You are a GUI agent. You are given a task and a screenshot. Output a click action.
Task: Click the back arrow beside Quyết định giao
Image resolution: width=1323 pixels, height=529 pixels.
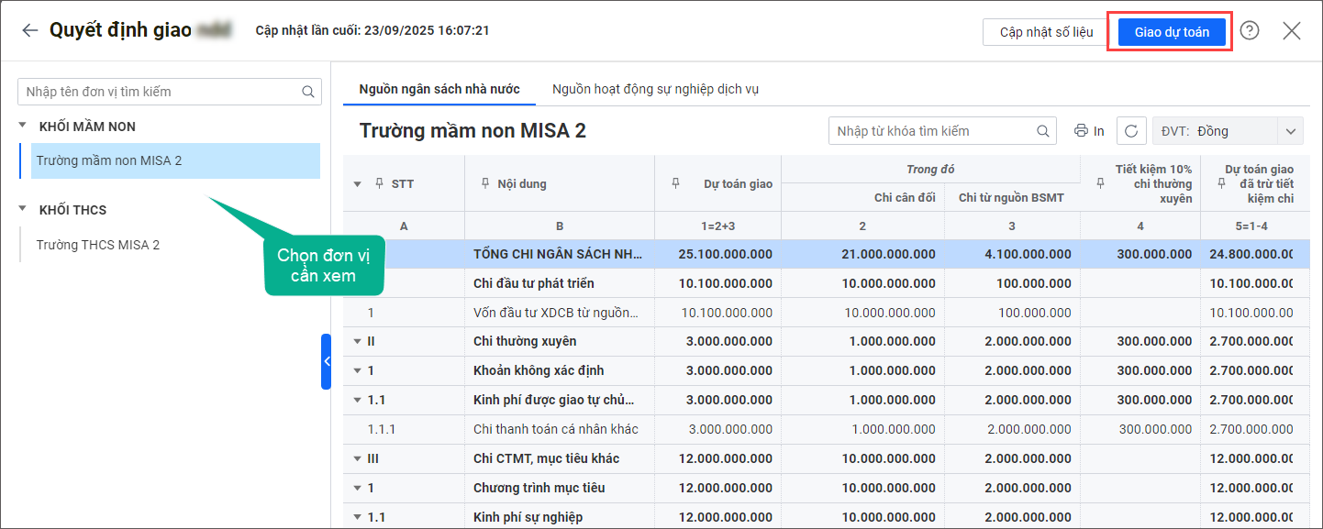30,30
